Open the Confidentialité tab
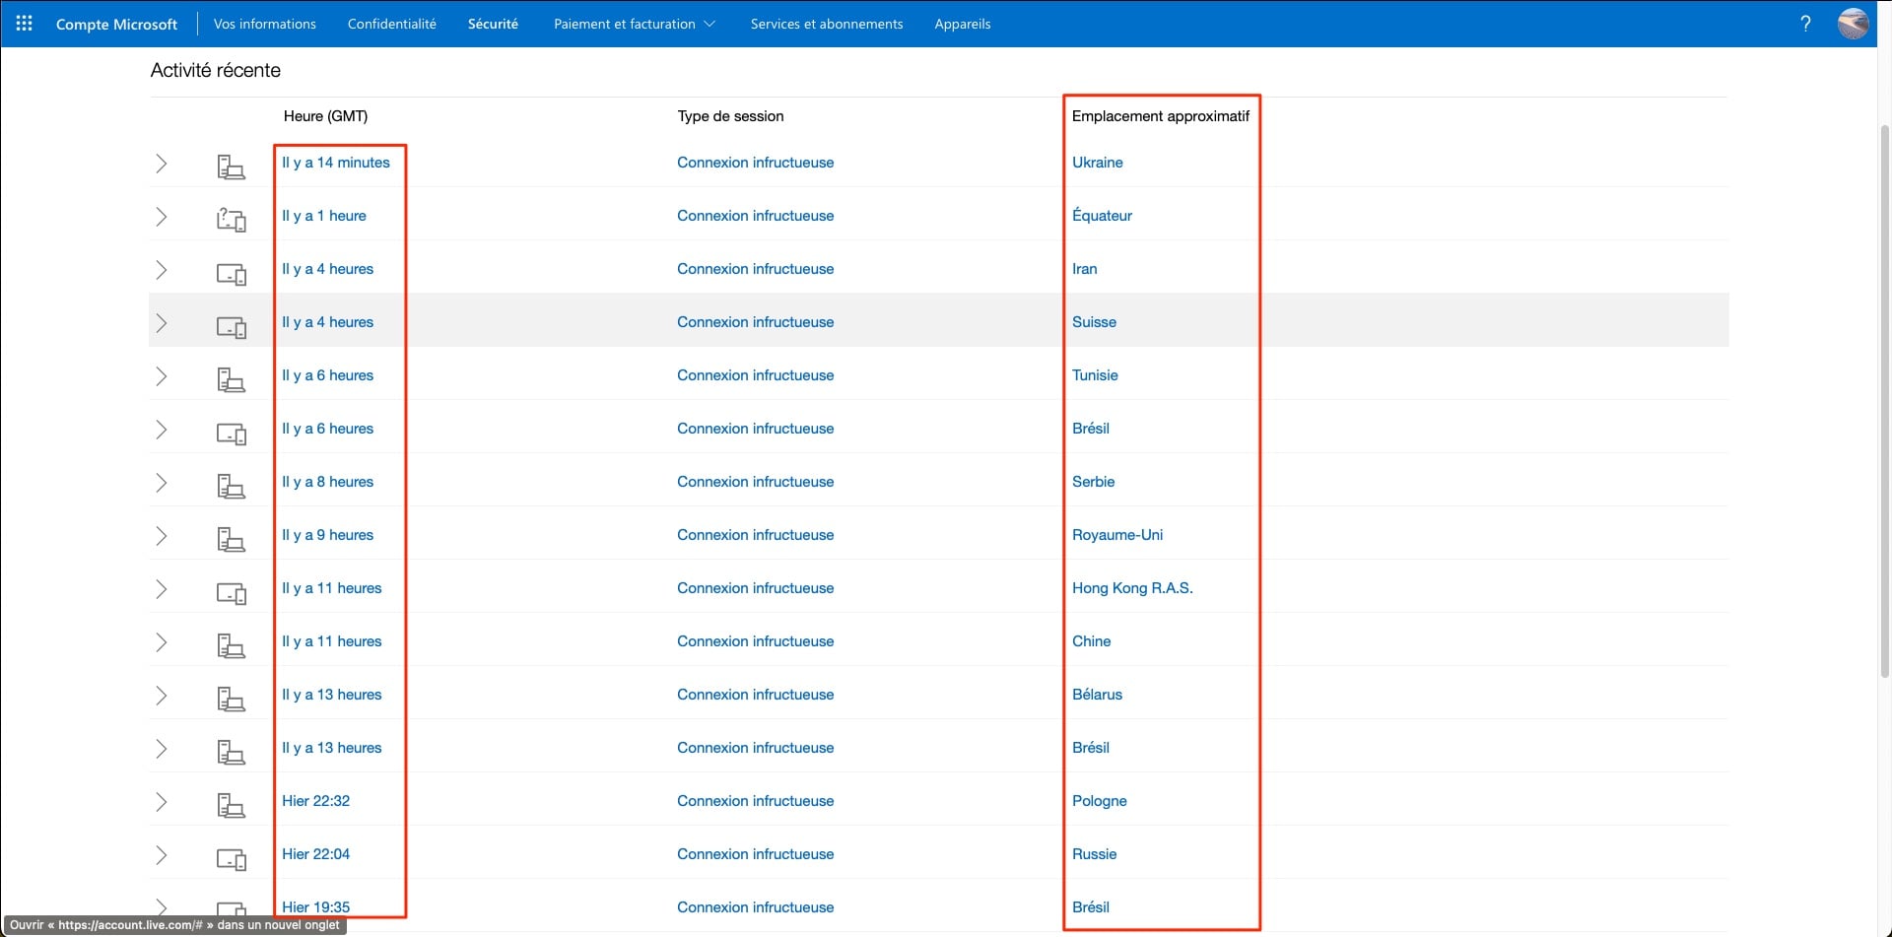 [x=391, y=24]
